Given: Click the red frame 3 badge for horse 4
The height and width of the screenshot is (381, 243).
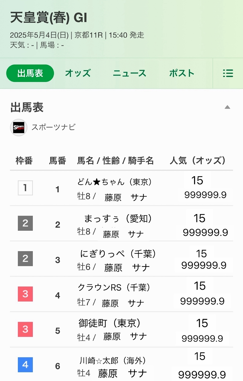Looking at the screenshot, I should pyautogui.click(x=25, y=294).
